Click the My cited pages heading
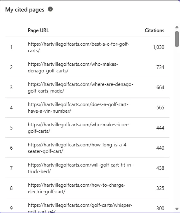The image size is (180, 213). (x=25, y=9)
